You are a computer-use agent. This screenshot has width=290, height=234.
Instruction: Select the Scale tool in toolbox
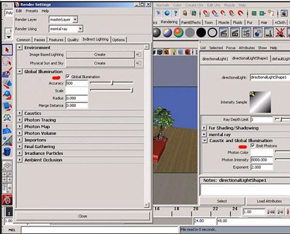click(x=7, y=107)
